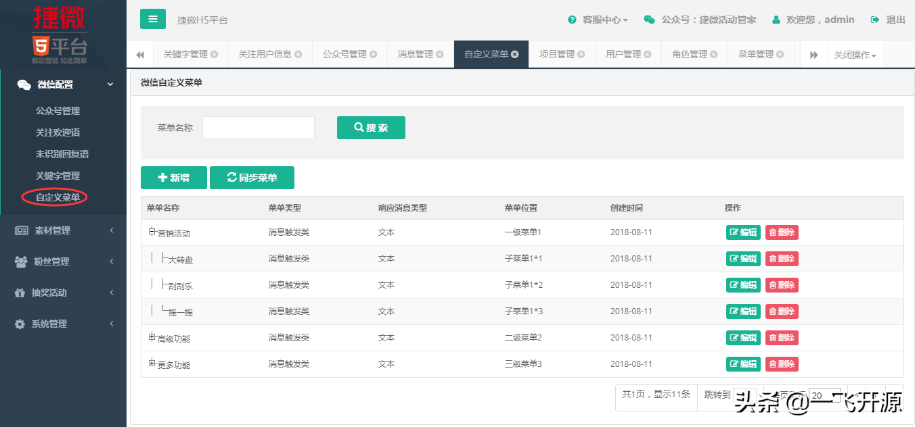Click the 系统管理 gear icon in sidebar
Viewport: 915px width, 427px height.
[20, 324]
